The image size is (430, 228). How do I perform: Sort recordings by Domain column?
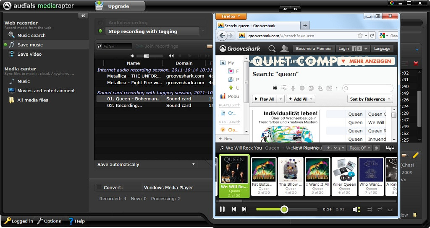pyautogui.click(x=184, y=63)
